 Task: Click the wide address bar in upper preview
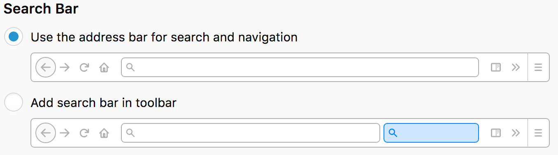(300, 67)
